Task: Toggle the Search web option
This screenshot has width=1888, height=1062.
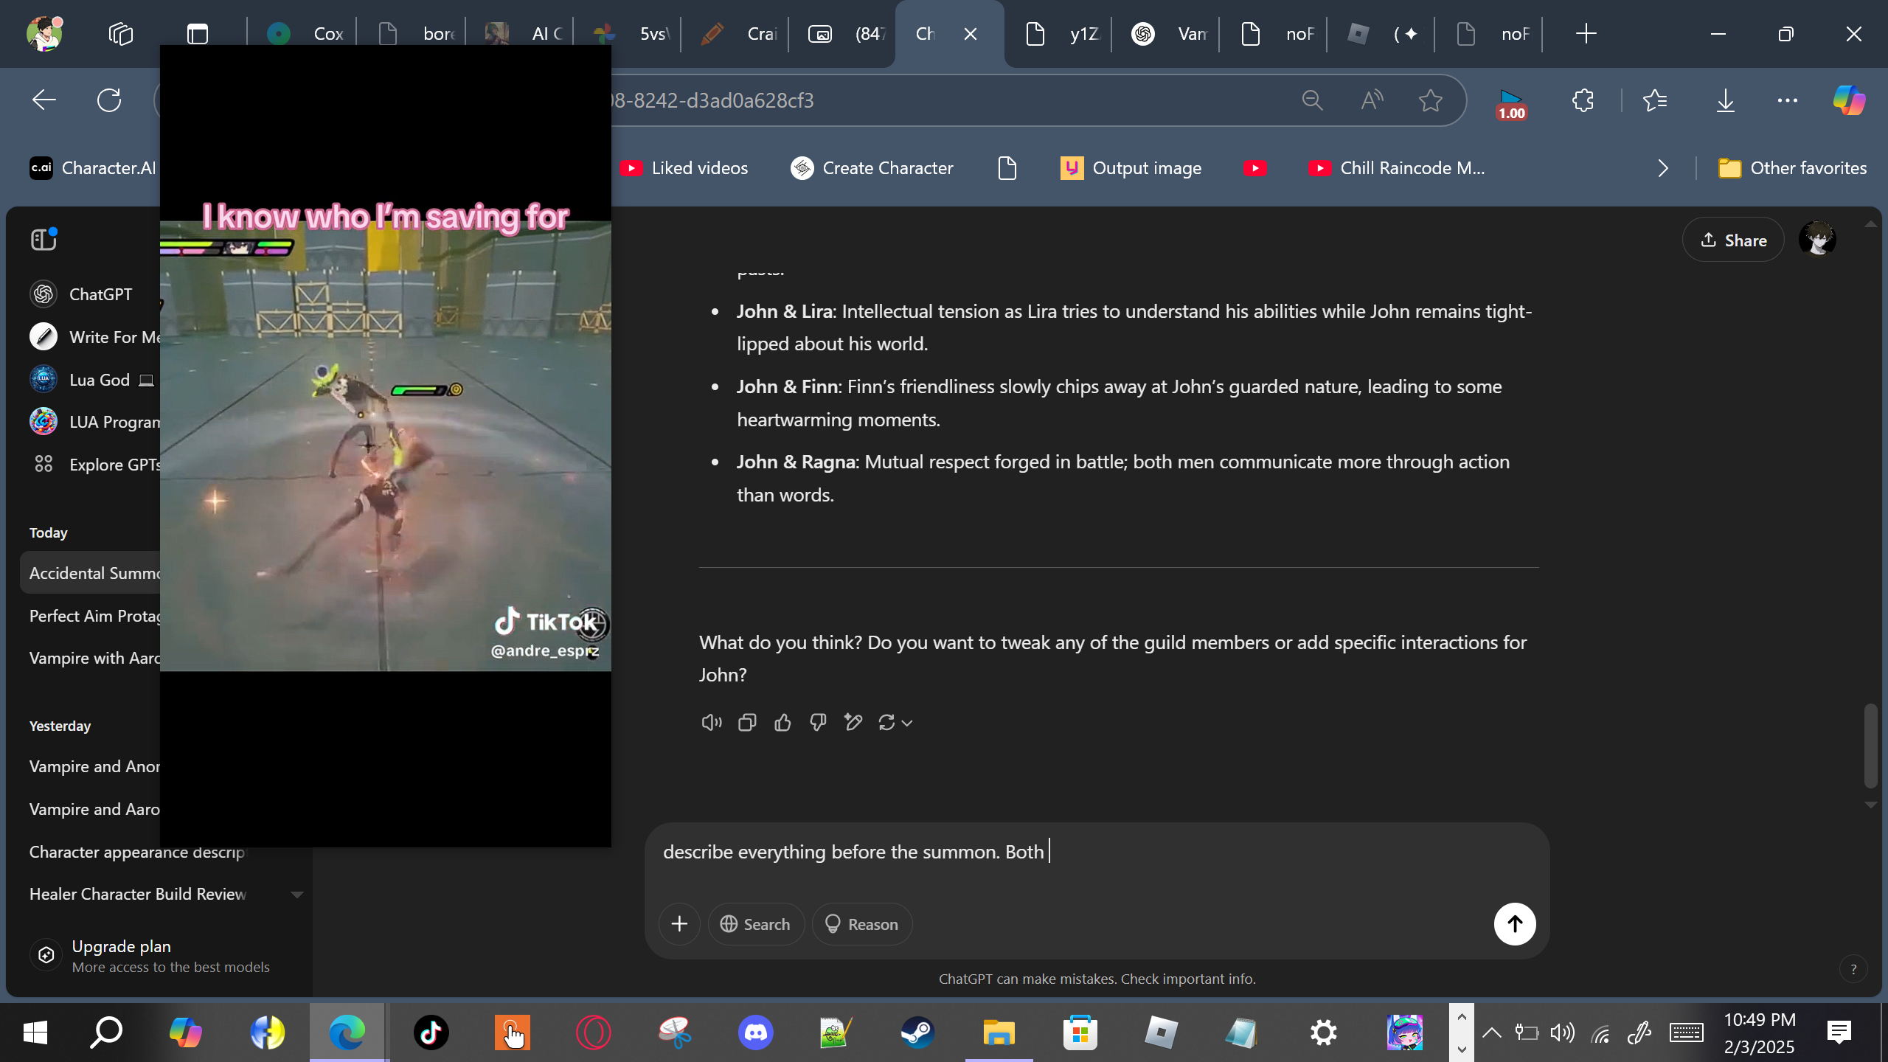Action: click(756, 924)
